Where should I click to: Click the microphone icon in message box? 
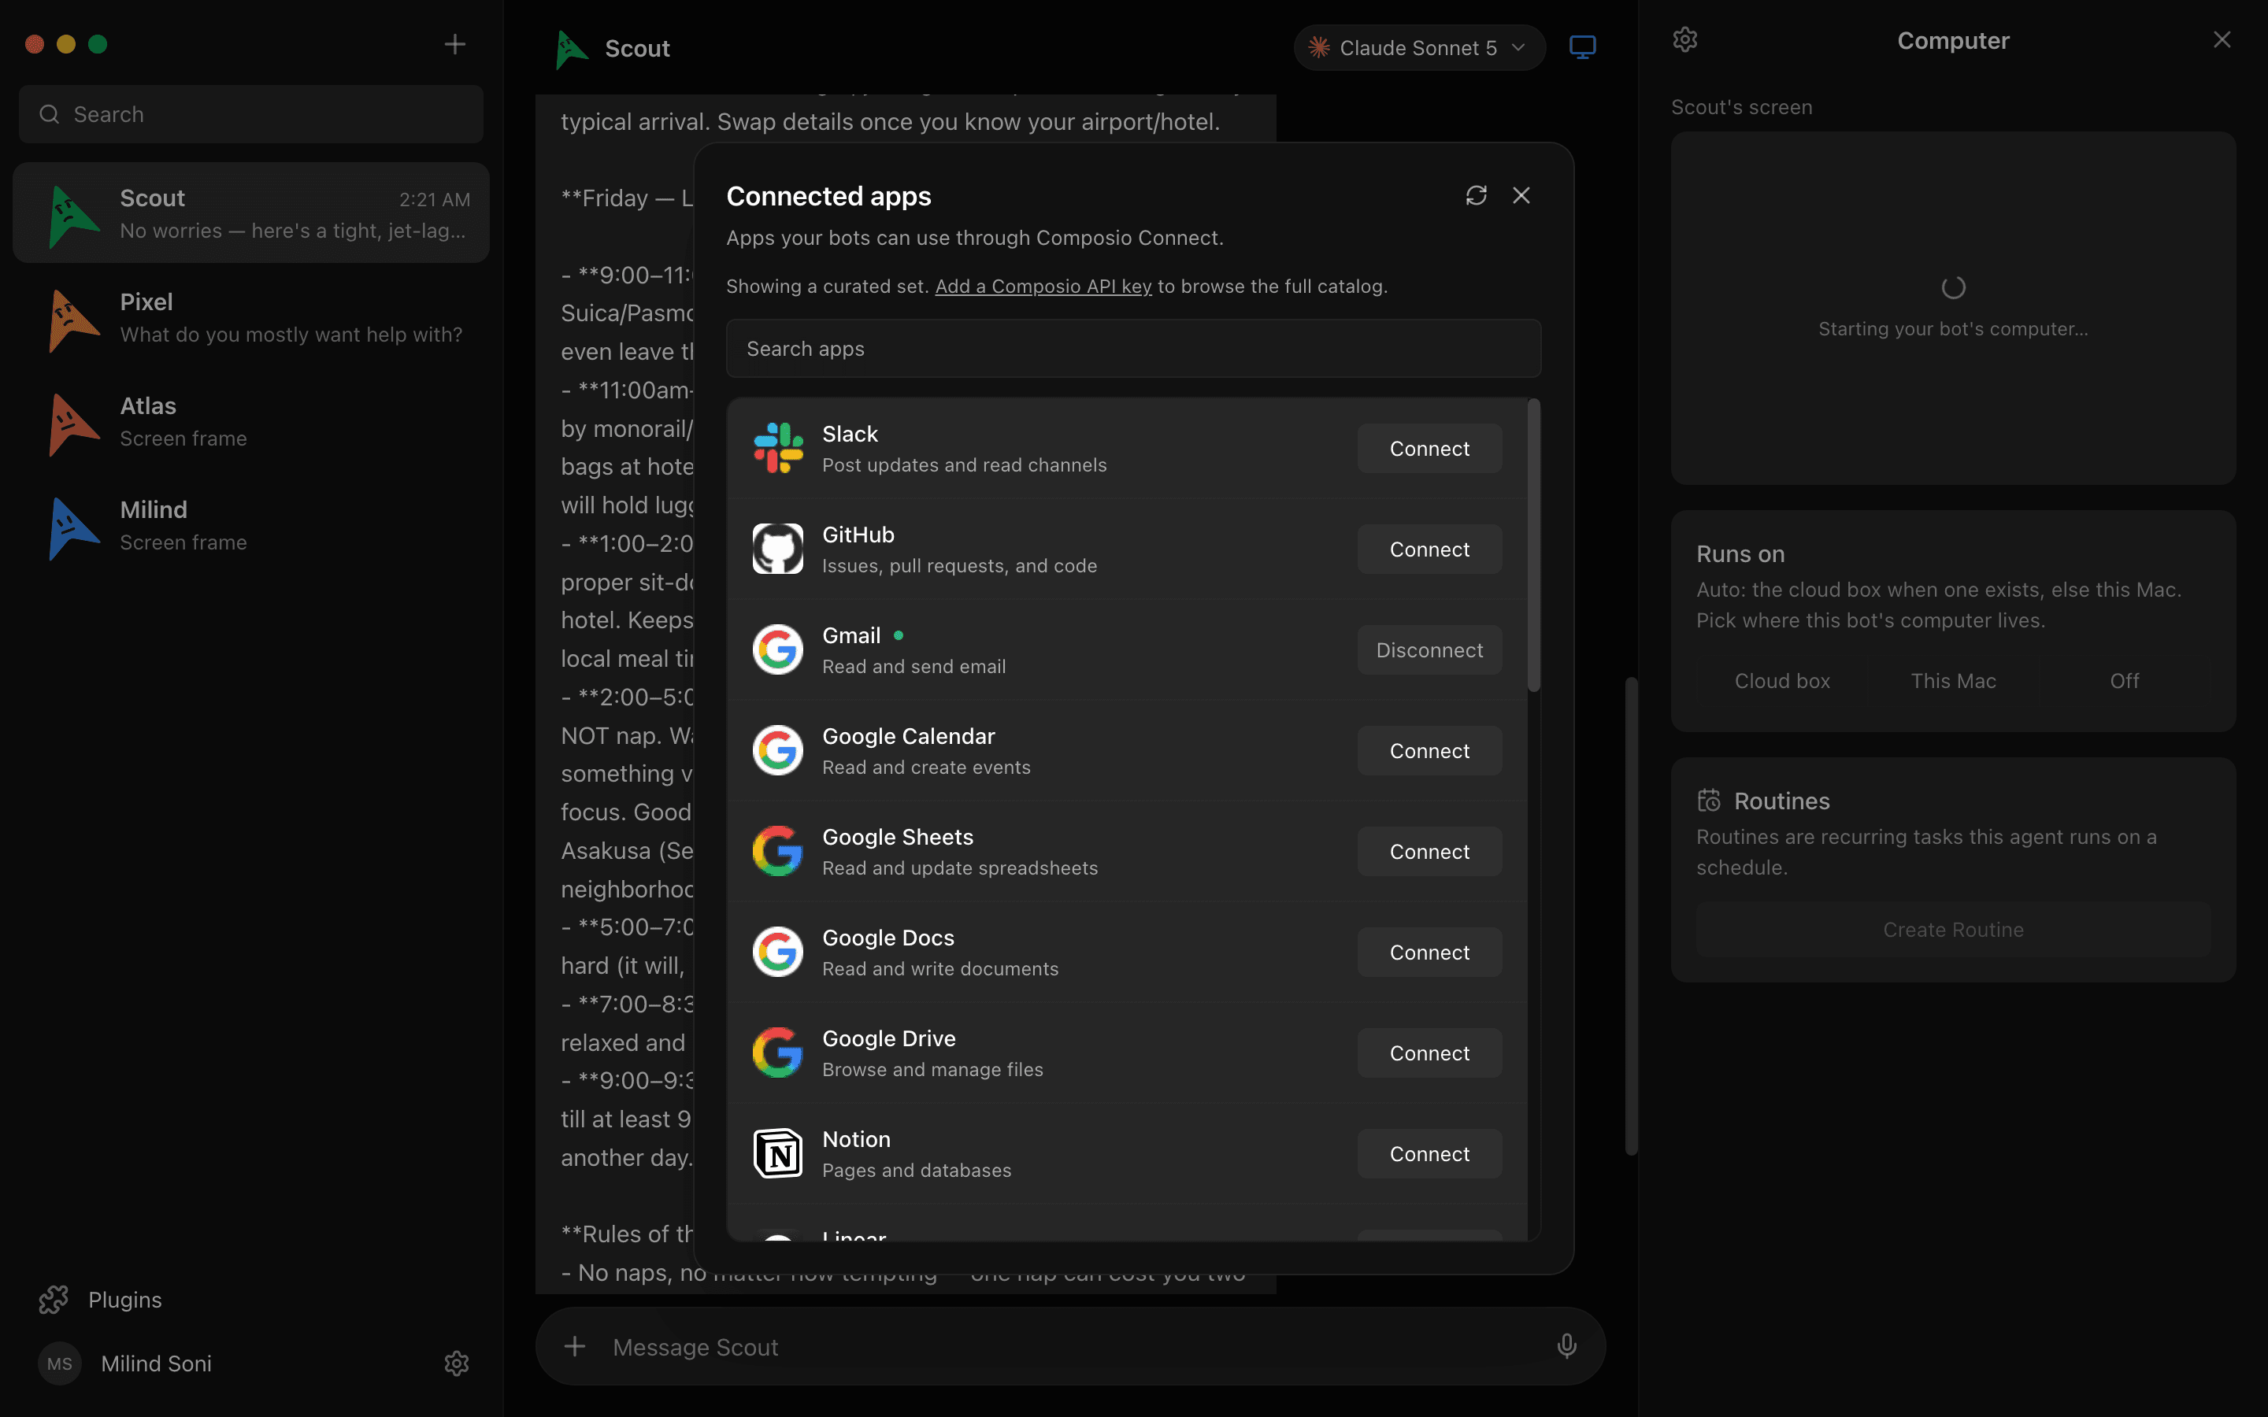tap(1566, 1347)
